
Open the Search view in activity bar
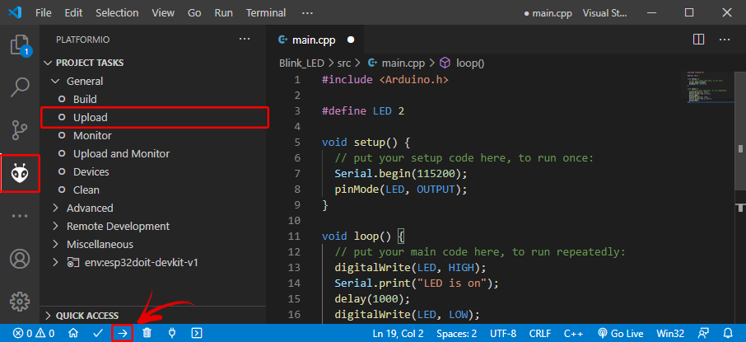click(20, 87)
